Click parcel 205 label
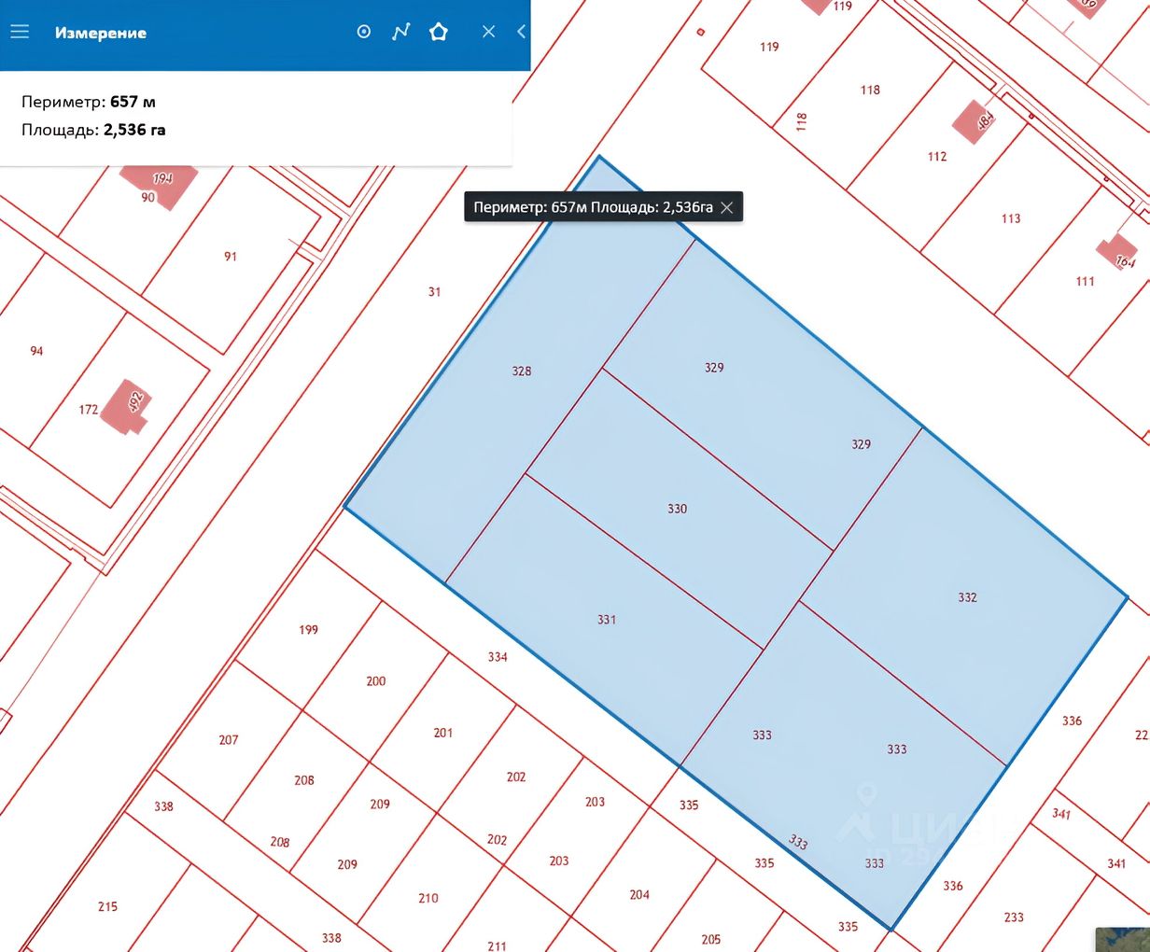The image size is (1150, 952). point(711,940)
